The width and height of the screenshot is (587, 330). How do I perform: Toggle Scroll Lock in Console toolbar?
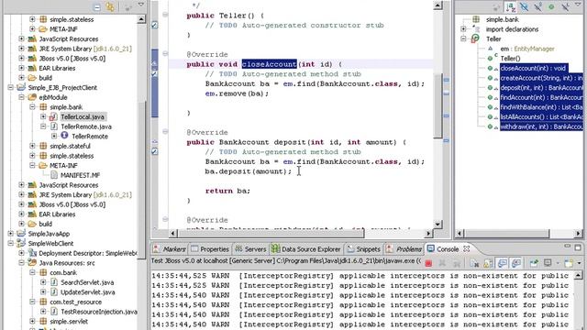point(488,264)
